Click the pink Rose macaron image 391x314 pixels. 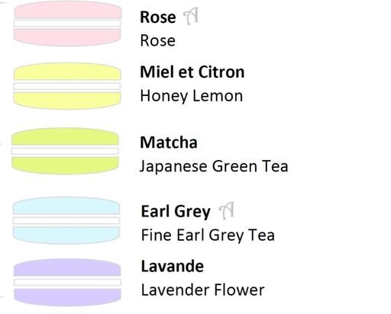tap(67, 24)
